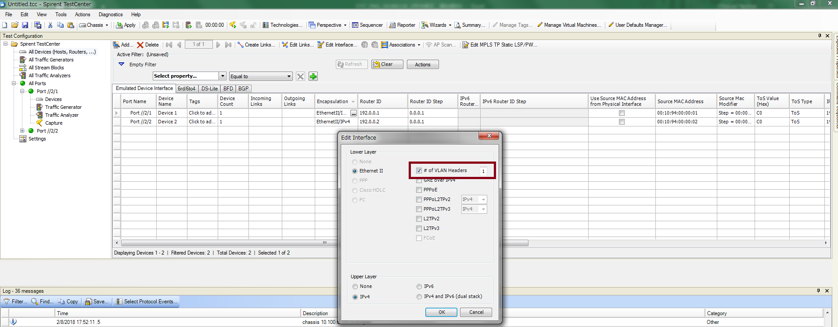The image size is (838, 327).
Task: Open Wizards dropdown
Action: (450, 25)
